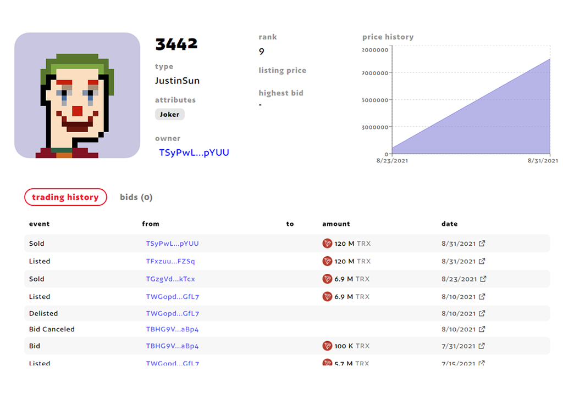The width and height of the screenshot is (563, 395).
Task: Switch to the bids (0) tab
Action: pos(136,198)
